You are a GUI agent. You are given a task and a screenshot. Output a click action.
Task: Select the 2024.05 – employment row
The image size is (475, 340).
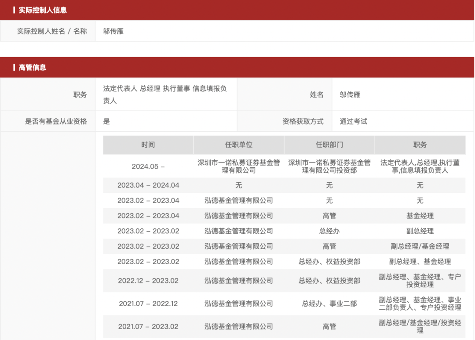147,166
